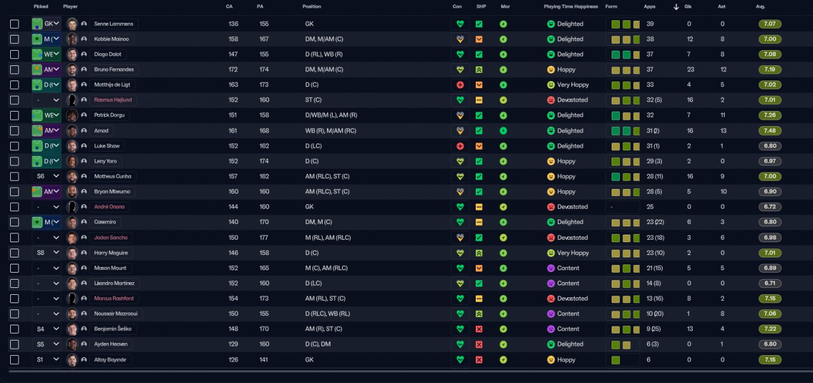The height and width of the screenshot is (383, 813).
Task: Sort by PA column header
Action: point(260,6)
